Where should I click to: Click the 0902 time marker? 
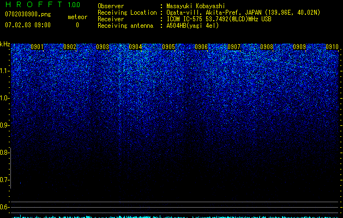70,47
